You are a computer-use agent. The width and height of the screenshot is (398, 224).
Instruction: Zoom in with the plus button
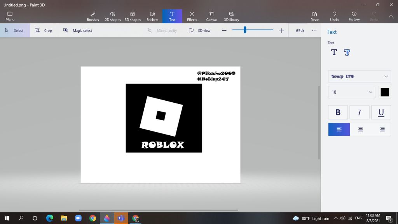281,30
